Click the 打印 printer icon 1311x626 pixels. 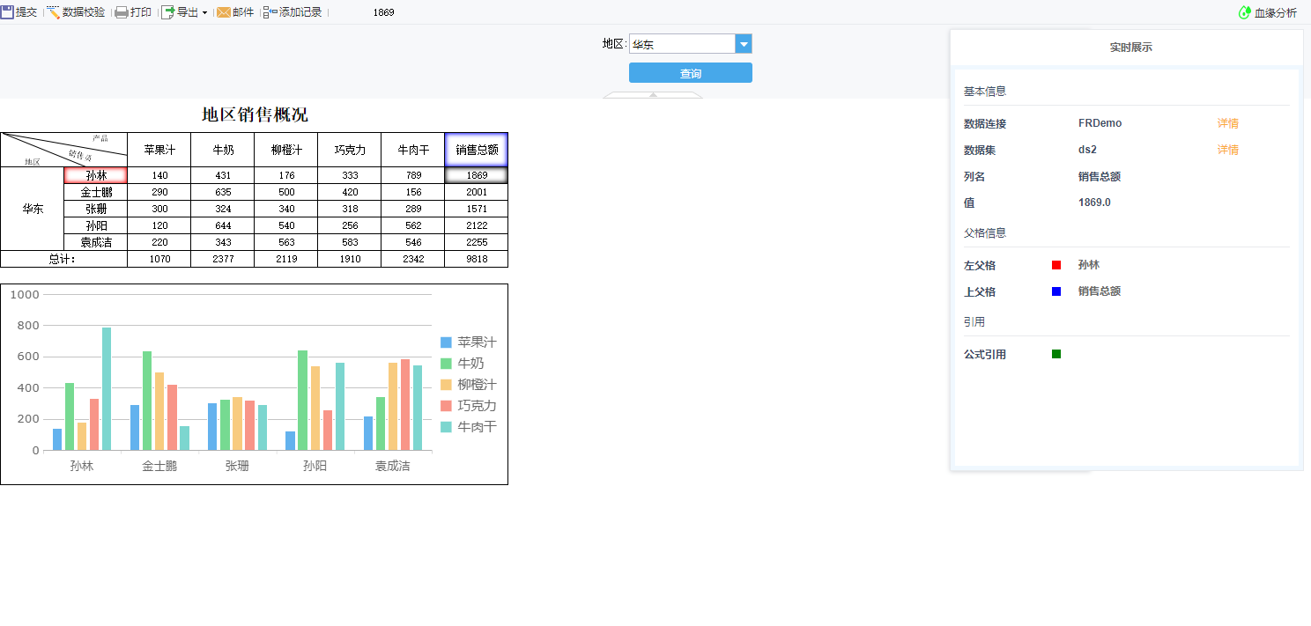coord(122,12)
